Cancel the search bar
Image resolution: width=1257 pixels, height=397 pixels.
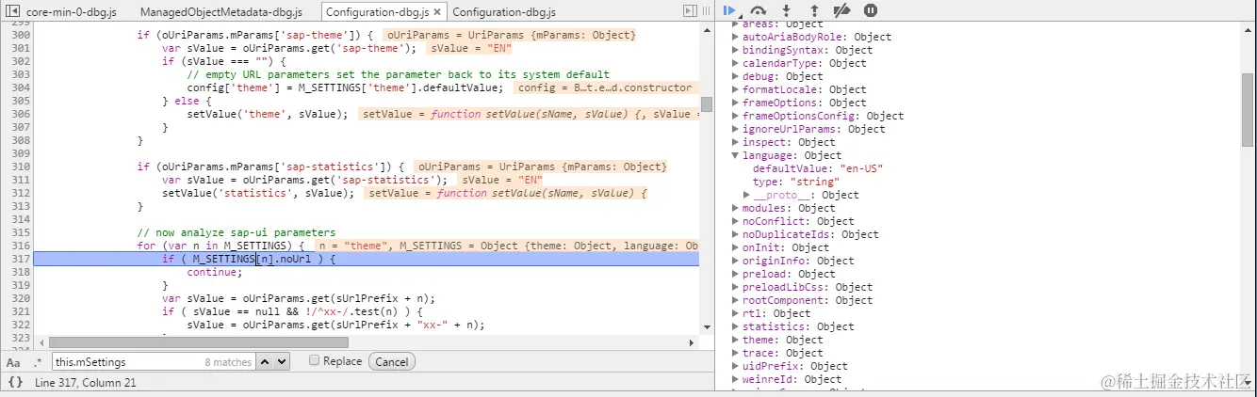coord(392,361)
